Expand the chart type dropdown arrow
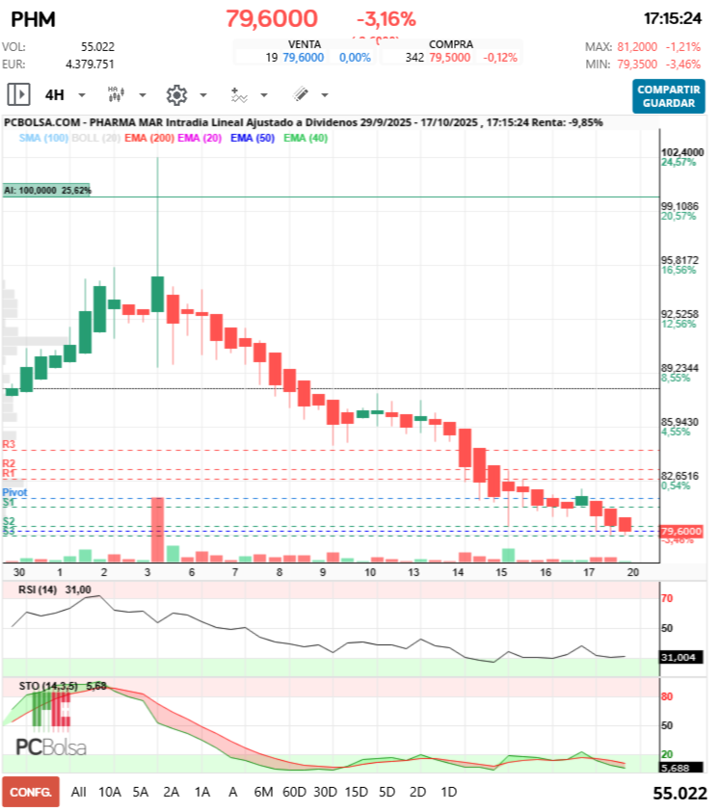The image size is (720, 812). pyautogui.click(x=143, y=95)
